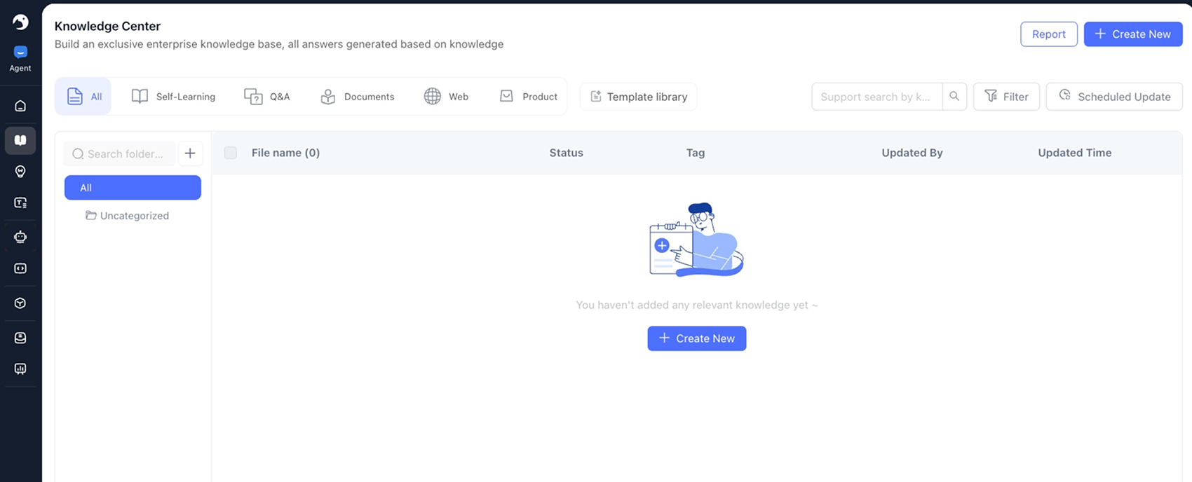Click the Updated By column header

[912, 153]
